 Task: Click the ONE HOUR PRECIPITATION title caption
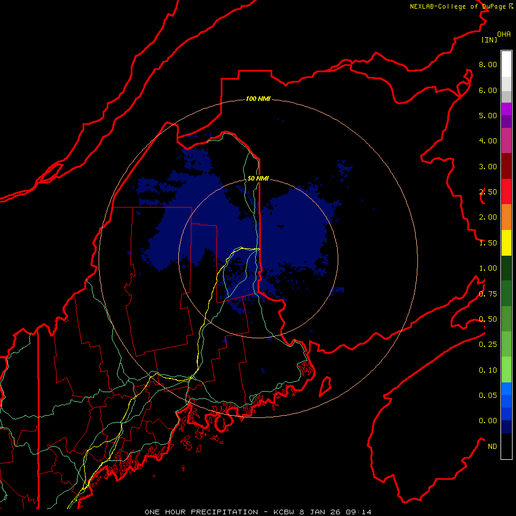[258, 512]
